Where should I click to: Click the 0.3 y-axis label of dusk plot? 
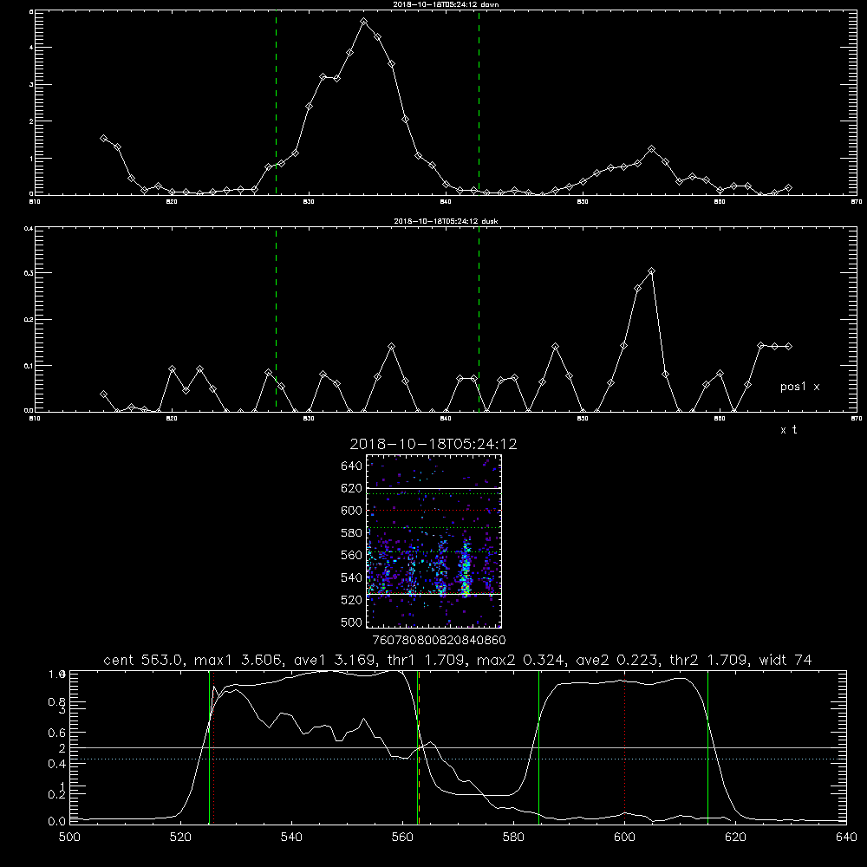pos(28,273)
